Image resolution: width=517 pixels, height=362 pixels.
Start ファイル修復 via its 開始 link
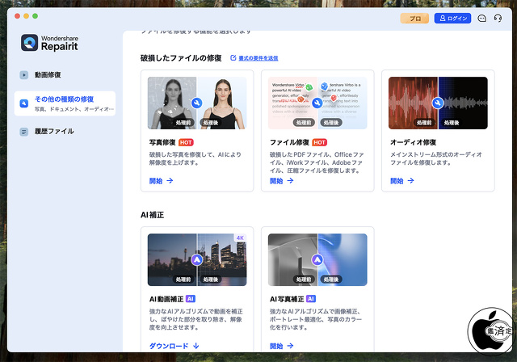tap(282, 181)
